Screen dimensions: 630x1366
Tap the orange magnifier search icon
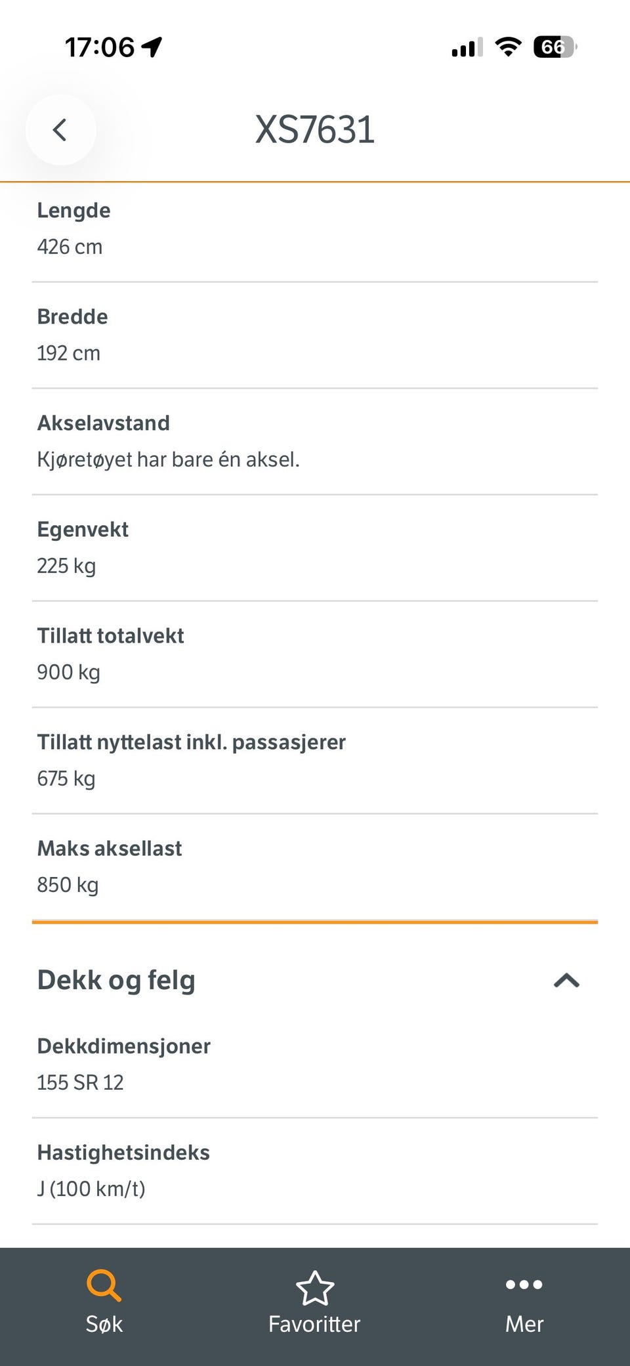pos(104,1285)
